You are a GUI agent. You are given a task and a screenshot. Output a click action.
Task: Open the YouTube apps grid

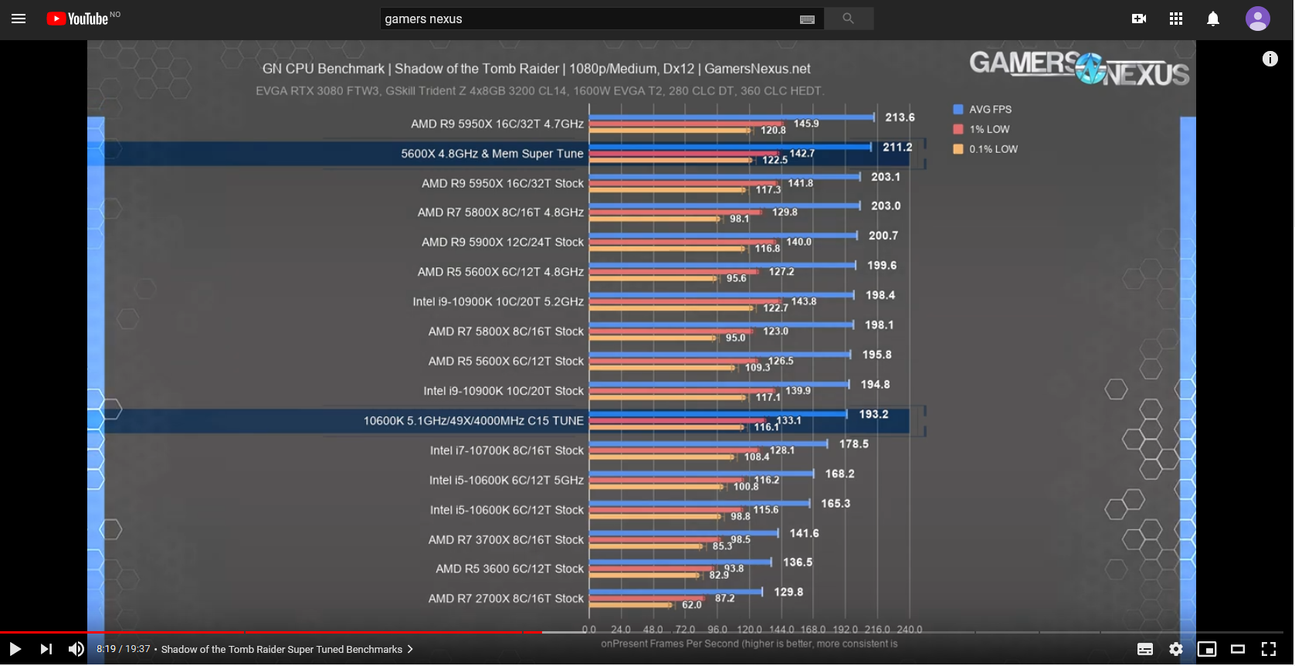(1176, 19)
